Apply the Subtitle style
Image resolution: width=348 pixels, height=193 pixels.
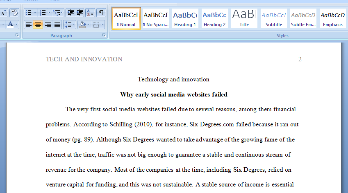pos(274,18)
